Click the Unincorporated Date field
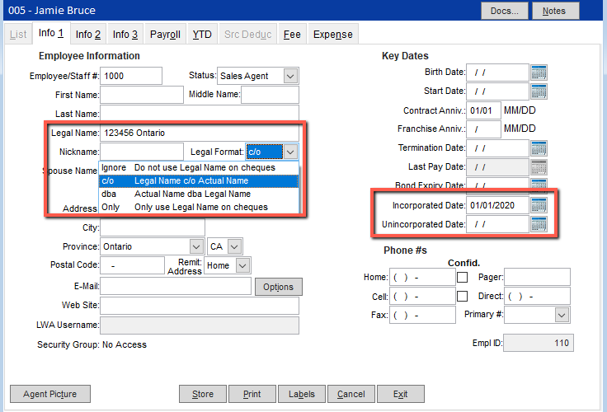Screen dimensions: 607x412 point(497,224)
